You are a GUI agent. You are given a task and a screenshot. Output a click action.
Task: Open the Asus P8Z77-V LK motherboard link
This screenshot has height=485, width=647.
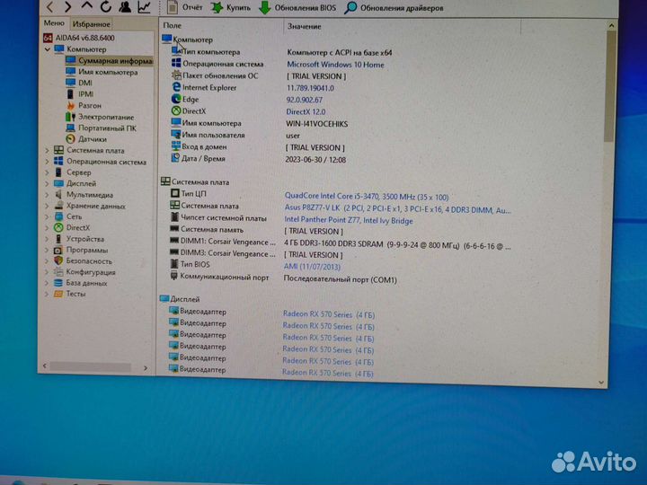pos(397,209)
